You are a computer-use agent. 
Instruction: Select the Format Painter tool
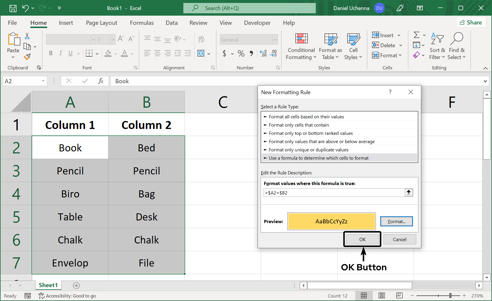[27, 57]
